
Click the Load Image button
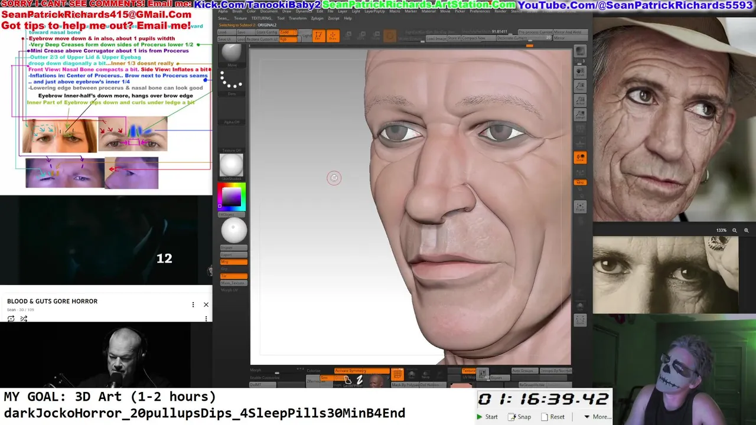[x=436, y=38]
